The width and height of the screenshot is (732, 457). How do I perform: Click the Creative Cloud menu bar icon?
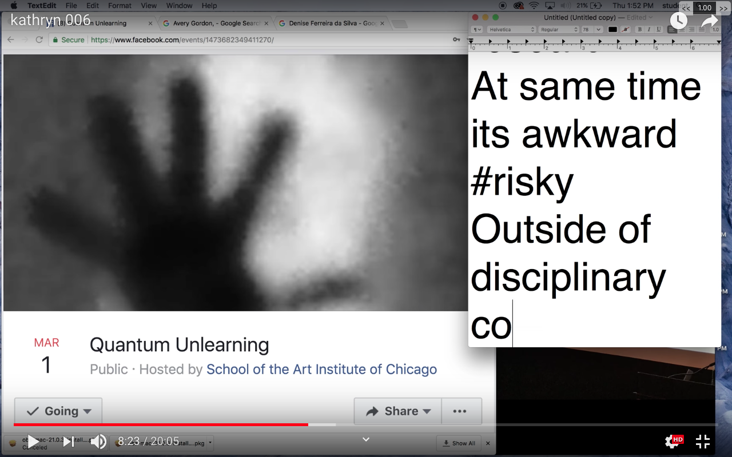coord(518,6)
